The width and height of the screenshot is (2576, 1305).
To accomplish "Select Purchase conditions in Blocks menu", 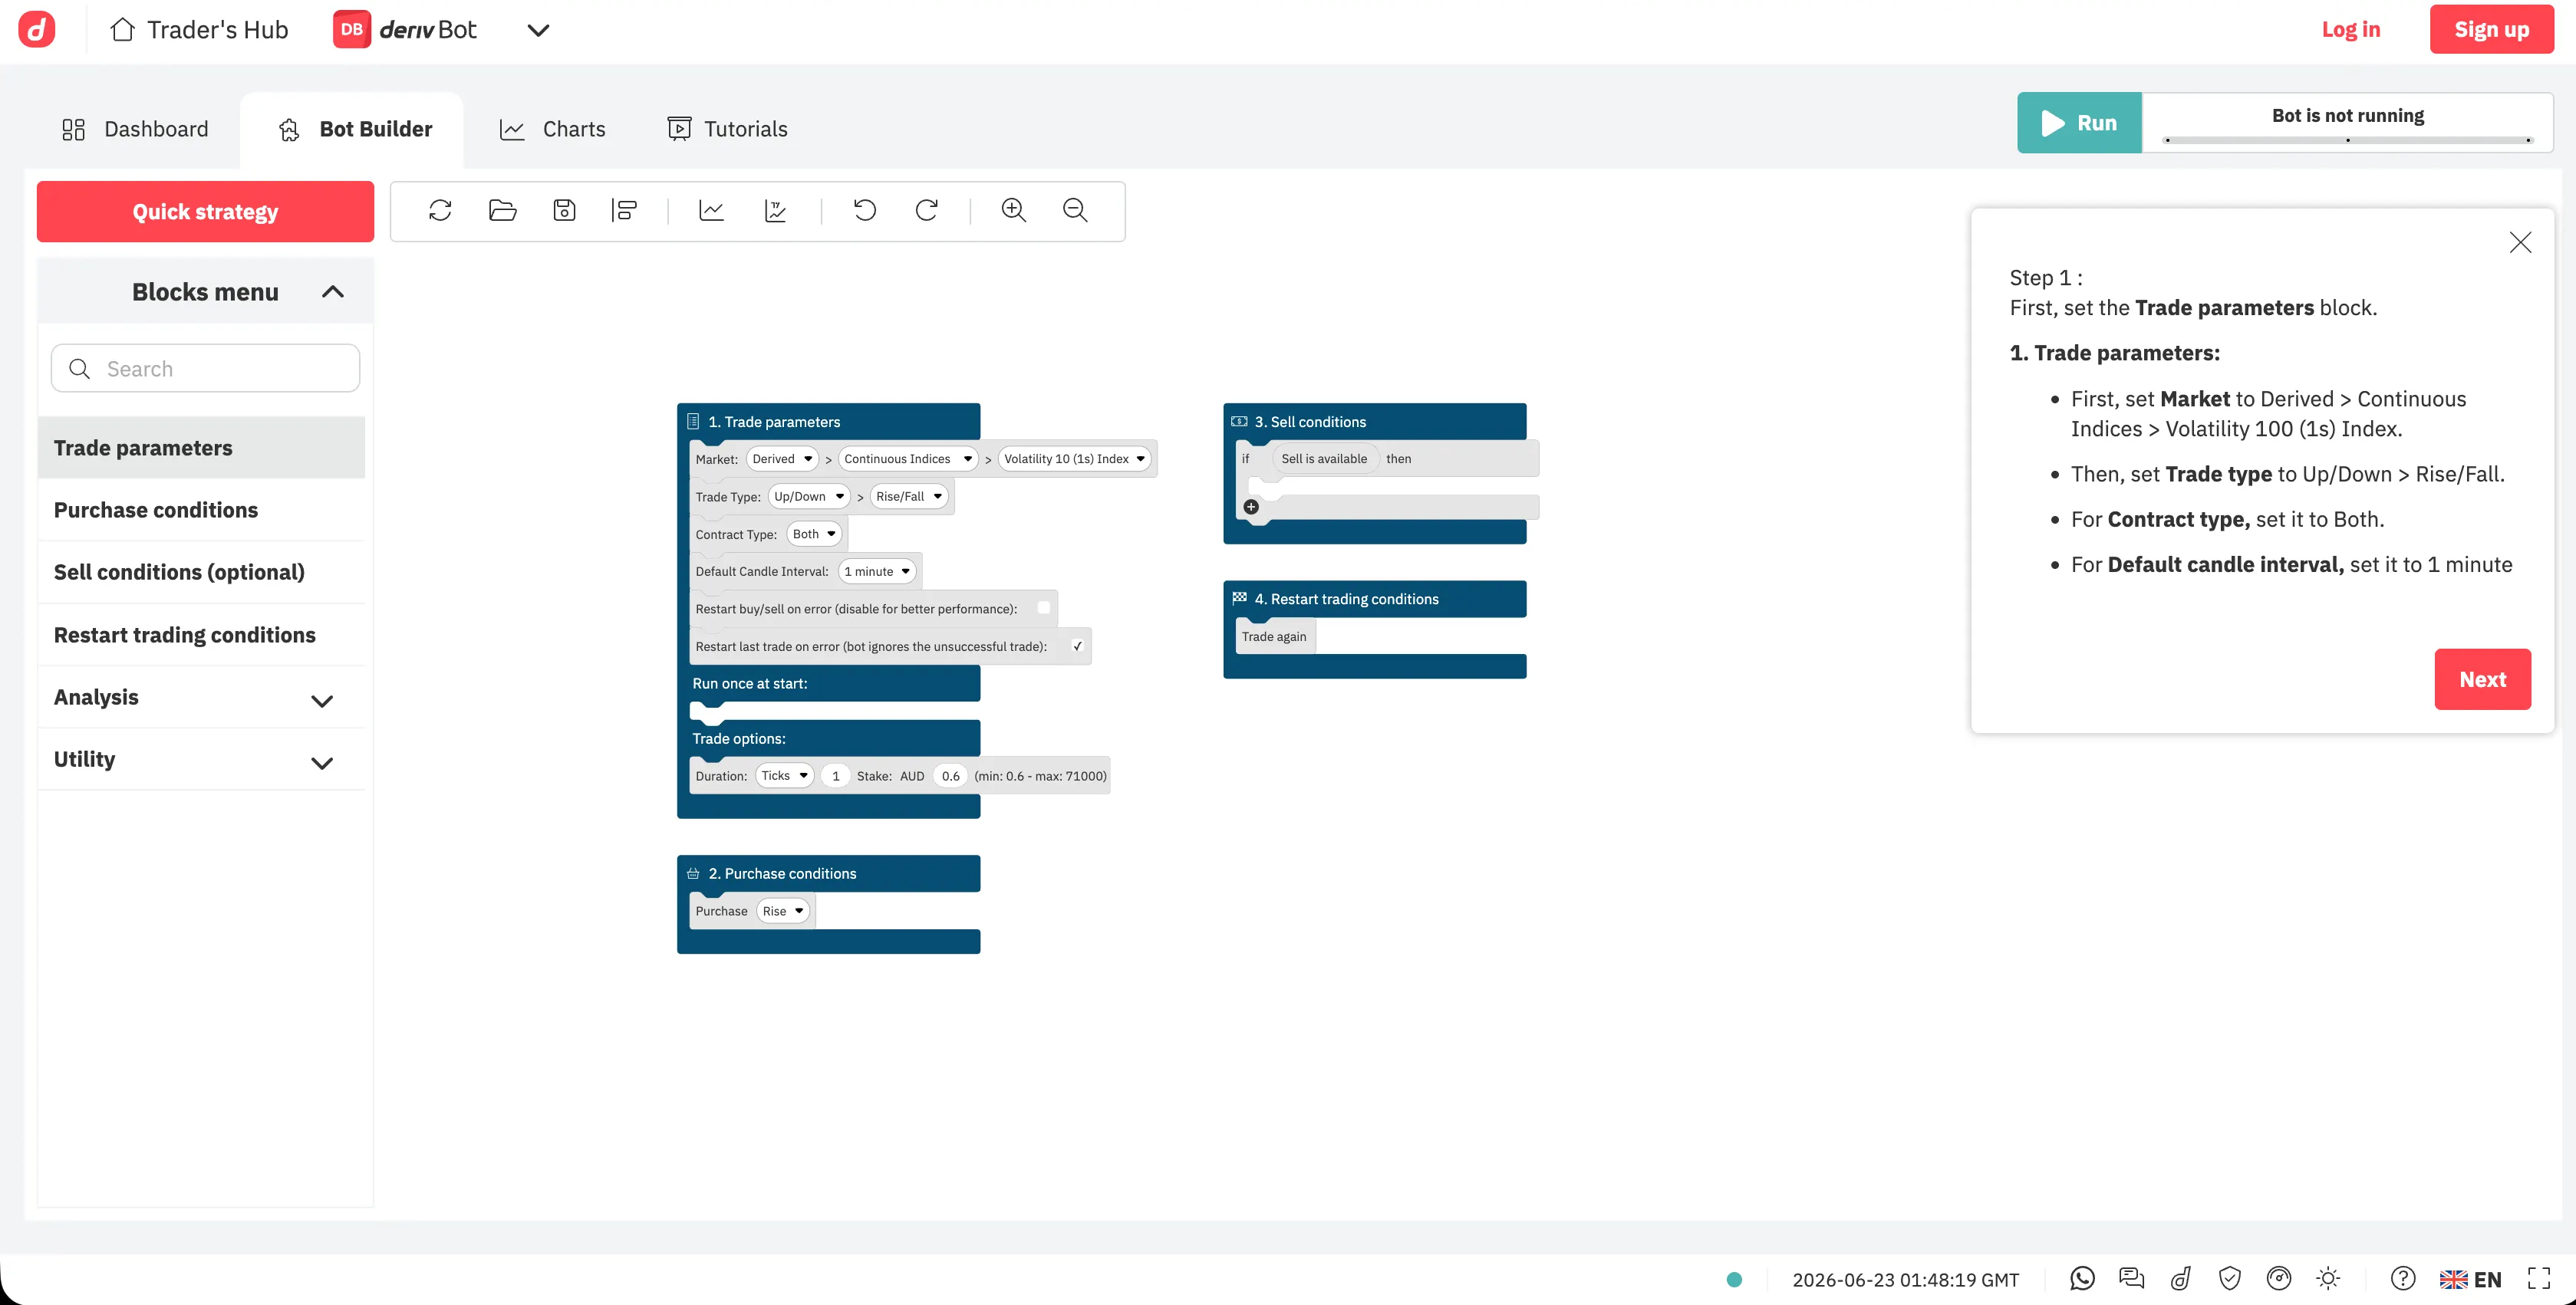I will point(201,510).
